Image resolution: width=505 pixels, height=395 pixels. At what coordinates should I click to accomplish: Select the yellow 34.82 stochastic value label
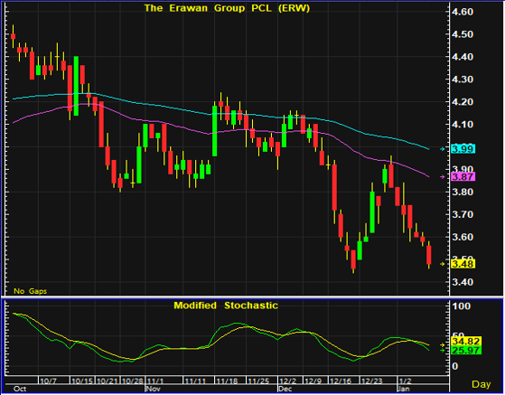click(x=466, y=341)
